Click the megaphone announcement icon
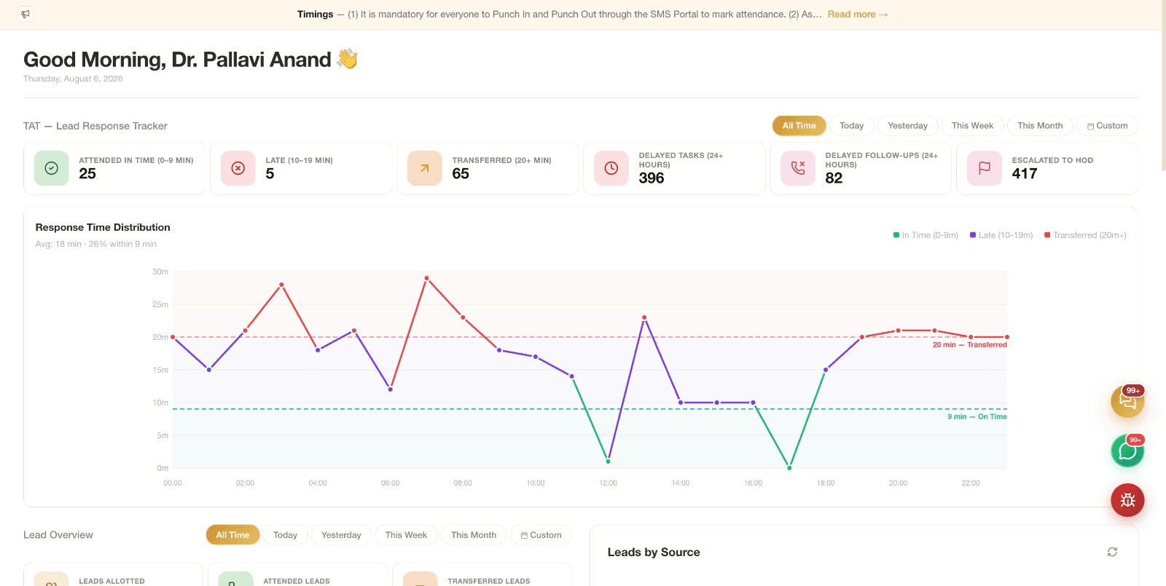The image size is (1166, 586). (x=26, y=14)
